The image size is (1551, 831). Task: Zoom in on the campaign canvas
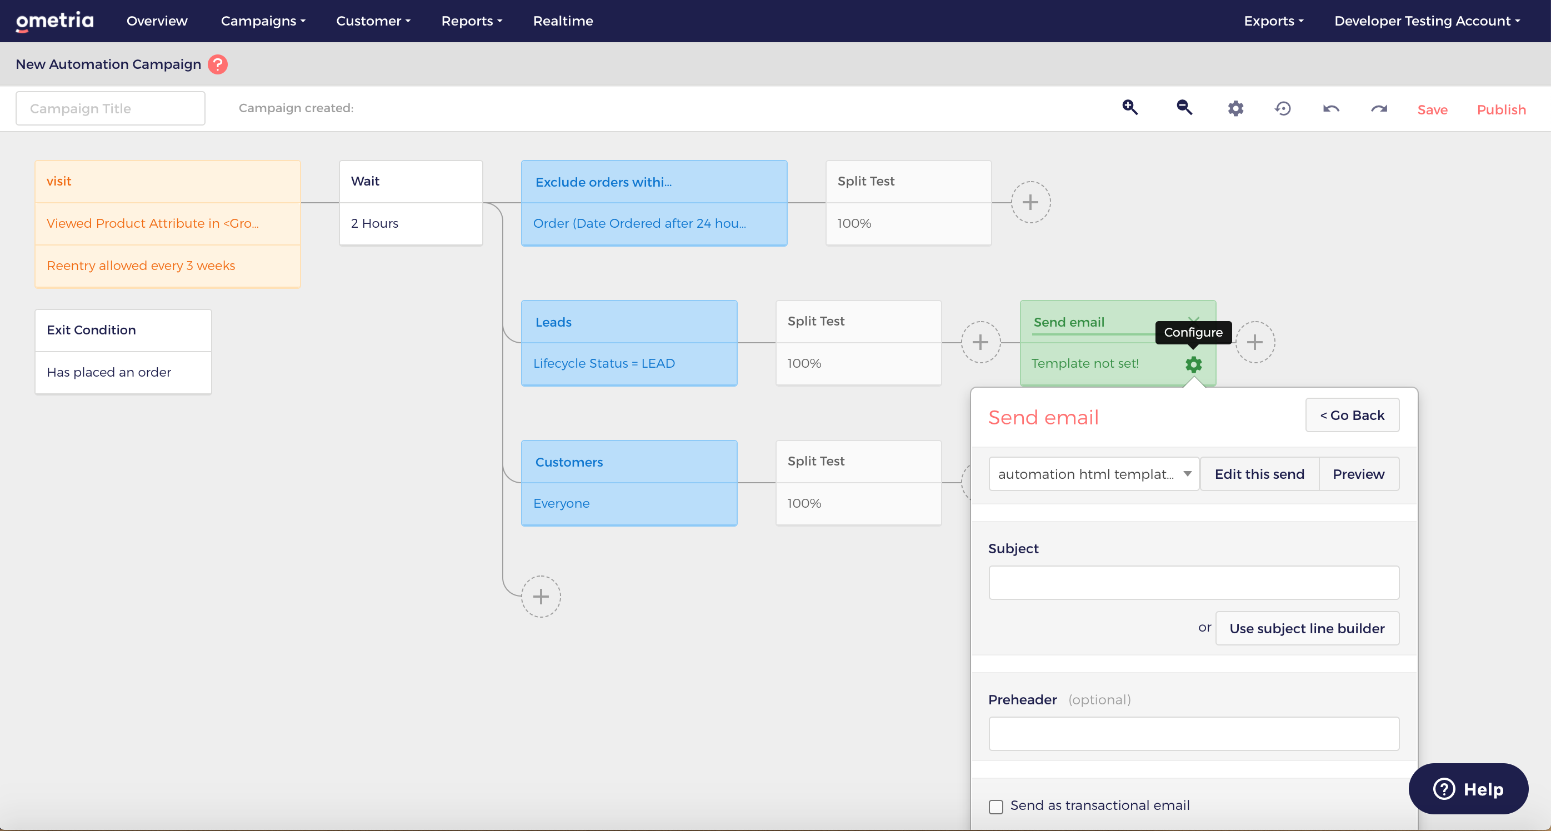point(1130,108)
